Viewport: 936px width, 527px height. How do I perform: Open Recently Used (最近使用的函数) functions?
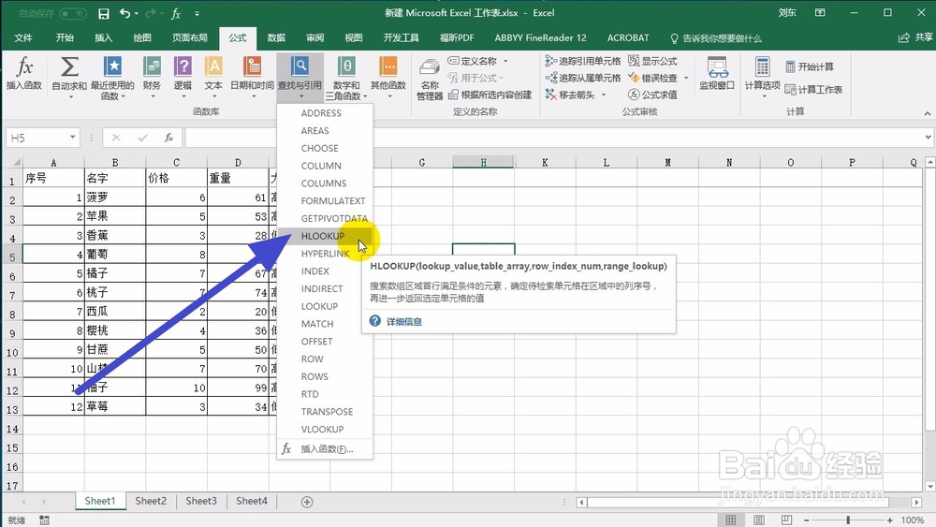pos(112,78)
